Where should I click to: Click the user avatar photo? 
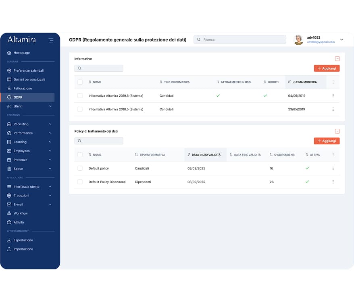[298, 39]
